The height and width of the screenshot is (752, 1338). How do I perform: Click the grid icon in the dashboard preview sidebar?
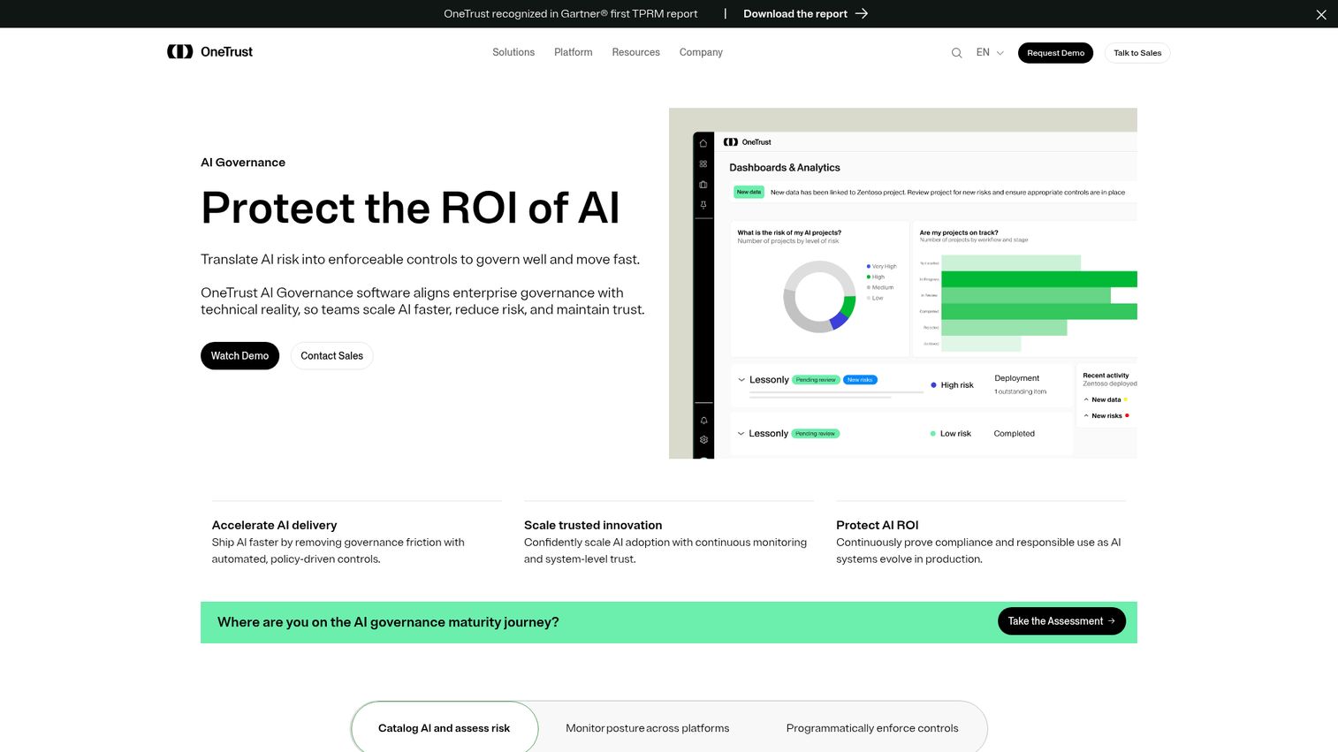click(x=703, y=163)
